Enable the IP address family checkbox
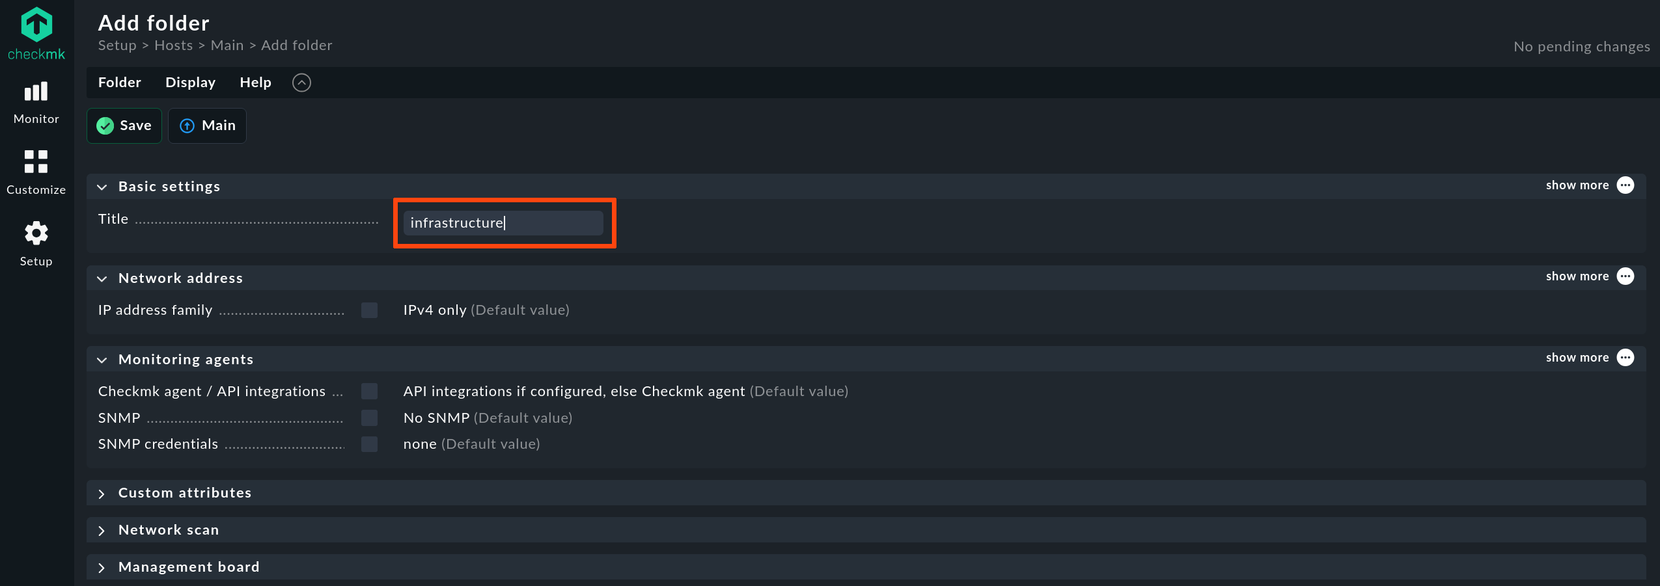This screenshot has height=586, width=1660. [x=370, y=310]
